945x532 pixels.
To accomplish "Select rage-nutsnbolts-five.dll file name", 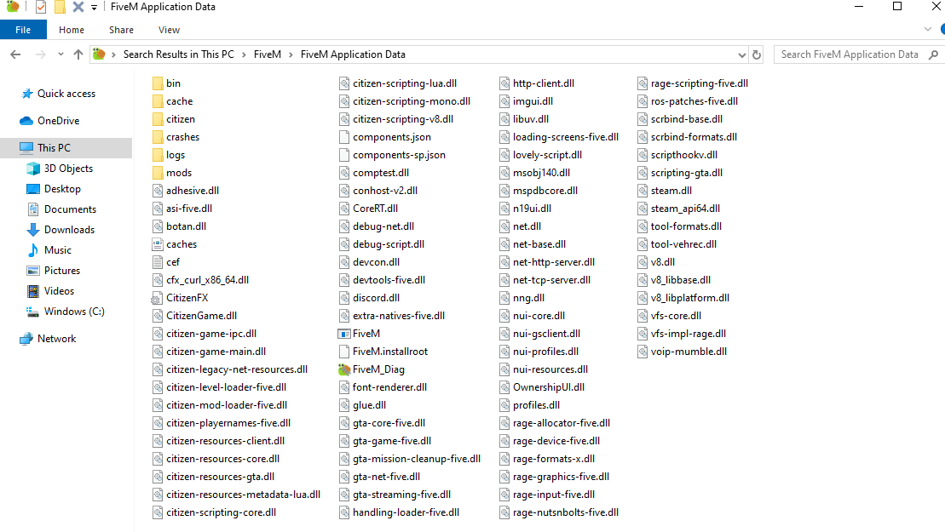I will (565, 512).
